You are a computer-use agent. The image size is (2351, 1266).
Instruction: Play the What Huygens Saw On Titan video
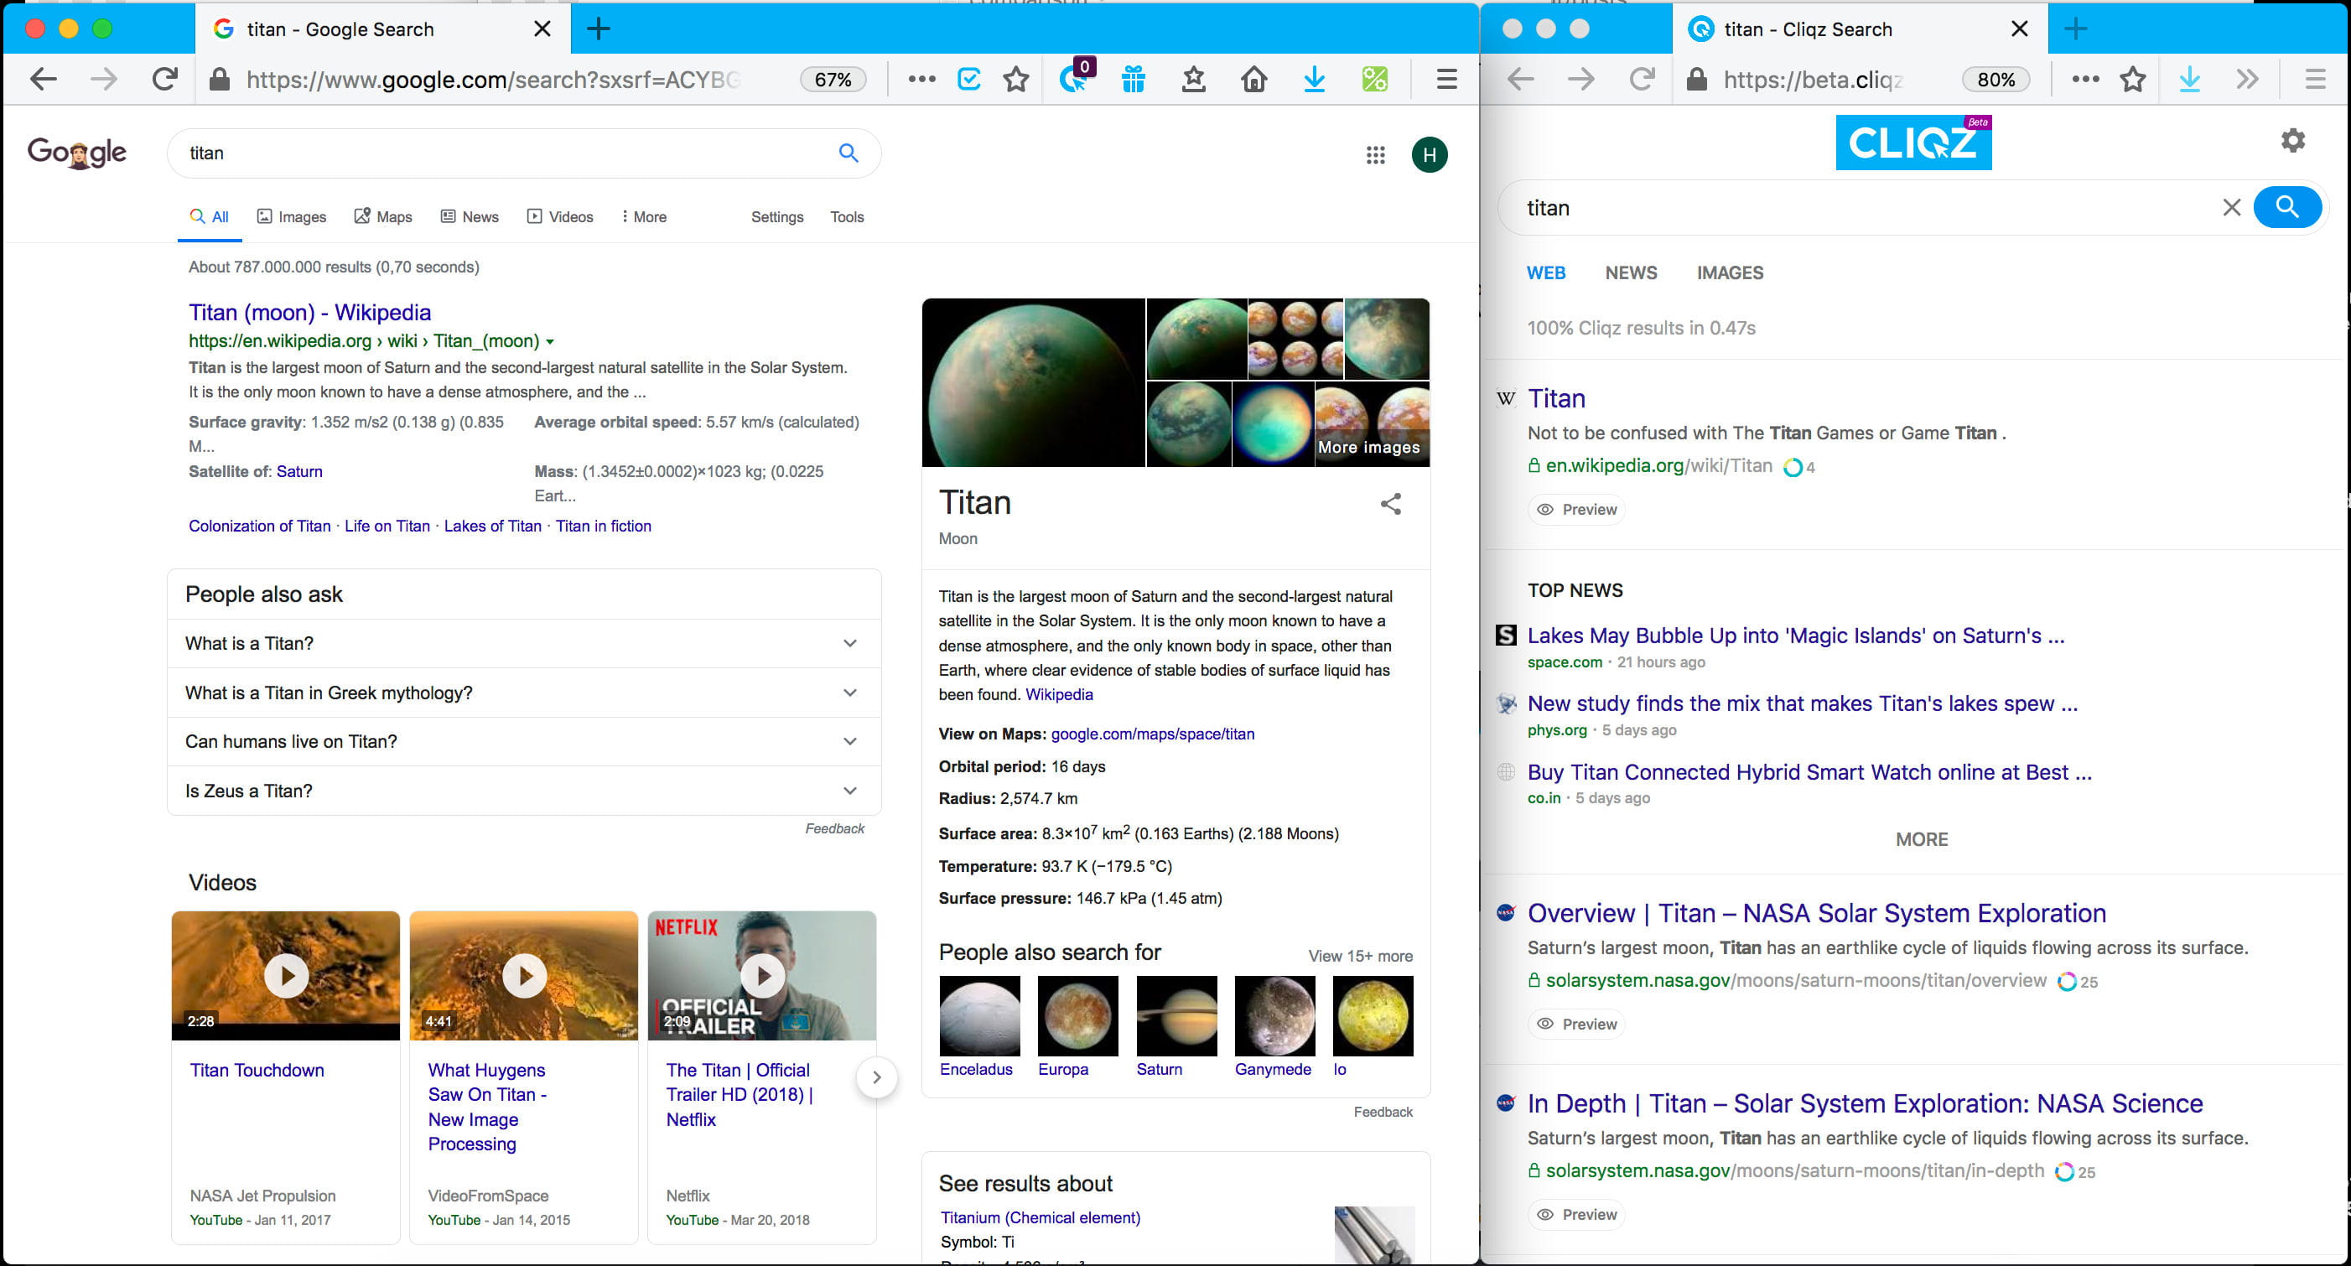(x=524, y=976)
